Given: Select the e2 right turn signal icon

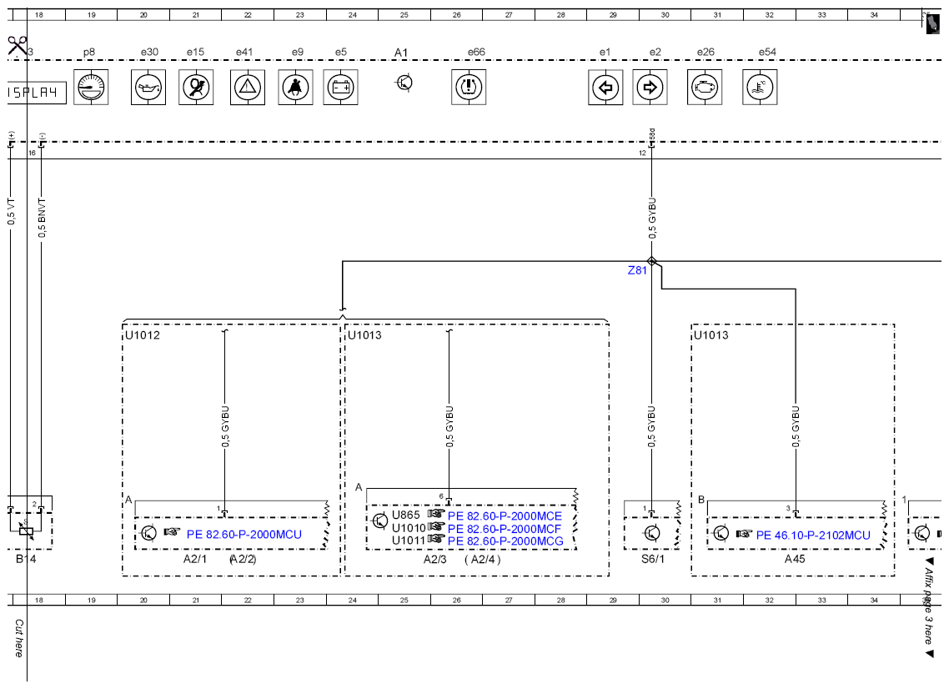Looking at the screenshot, I should (x=650, y=88).
